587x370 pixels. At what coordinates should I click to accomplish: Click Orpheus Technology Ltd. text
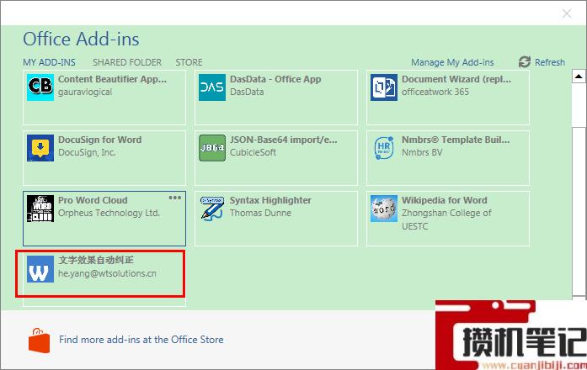[109, 213]
